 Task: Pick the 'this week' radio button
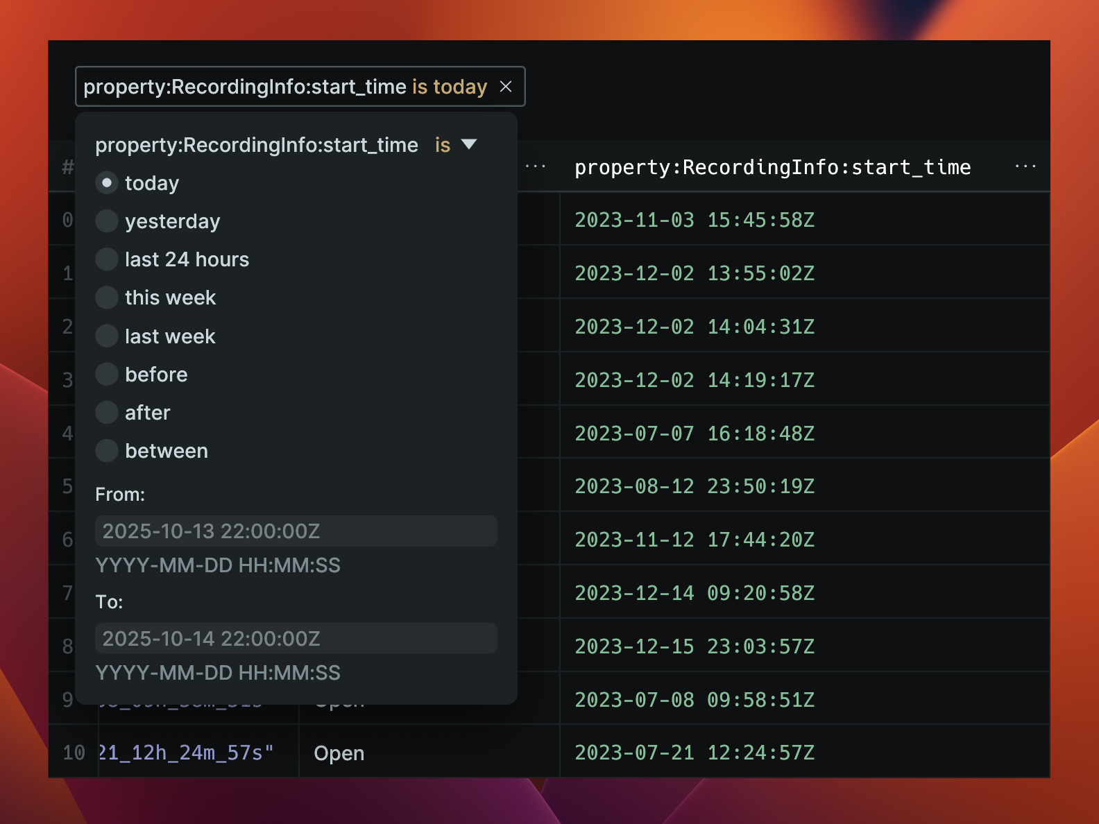(107, 298)
